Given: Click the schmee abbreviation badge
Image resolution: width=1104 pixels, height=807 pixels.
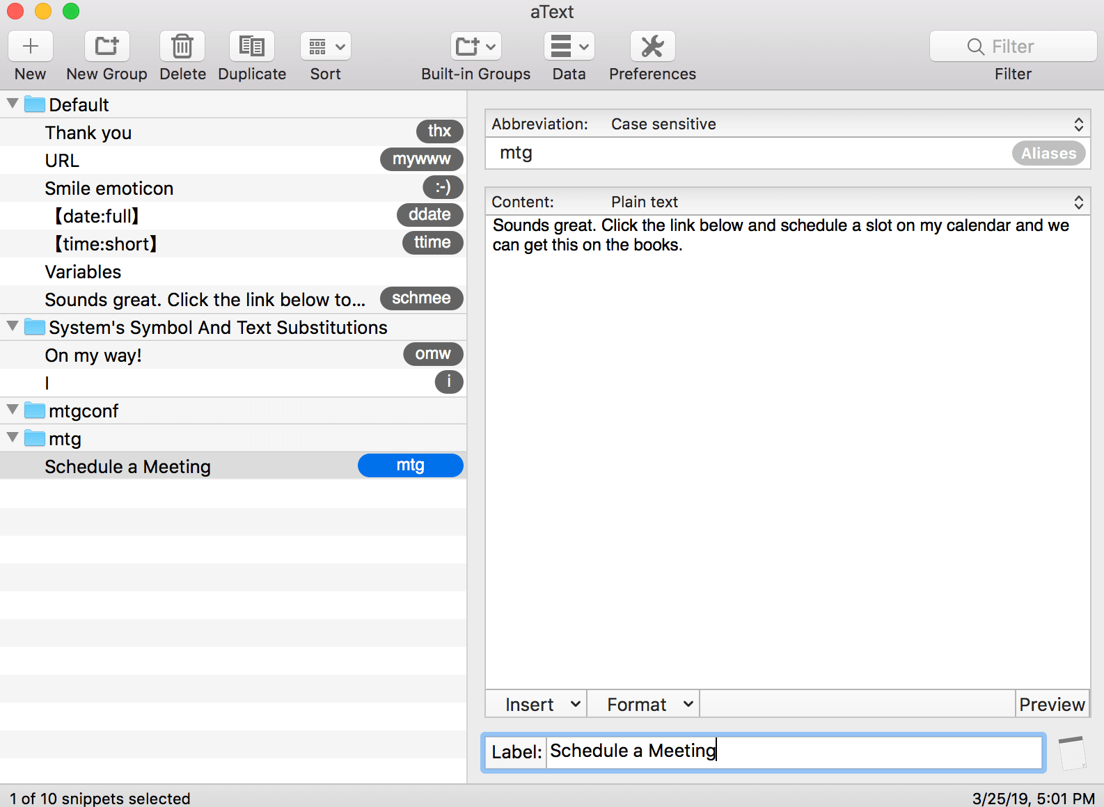Looking at the screenshot, I should point(422,298).
